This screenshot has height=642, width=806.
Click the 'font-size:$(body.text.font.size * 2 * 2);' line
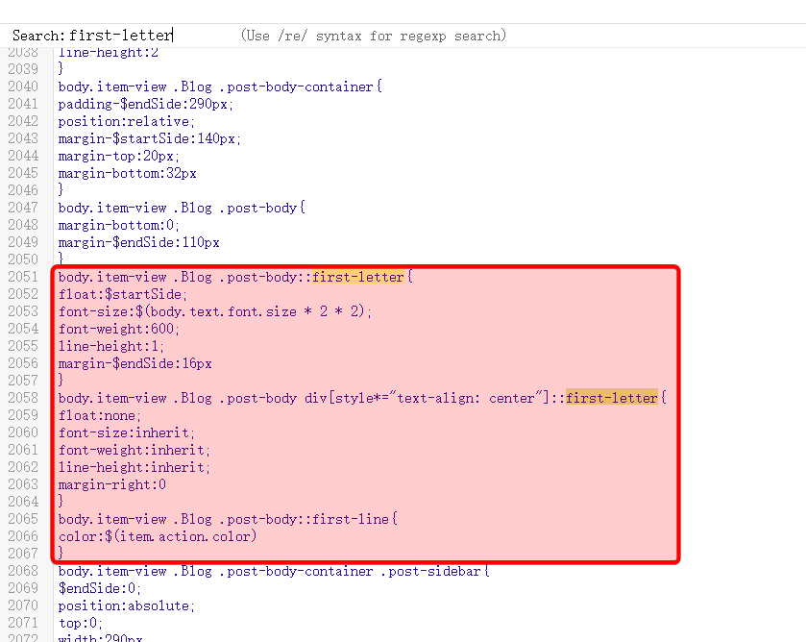(x=214, y=311)
